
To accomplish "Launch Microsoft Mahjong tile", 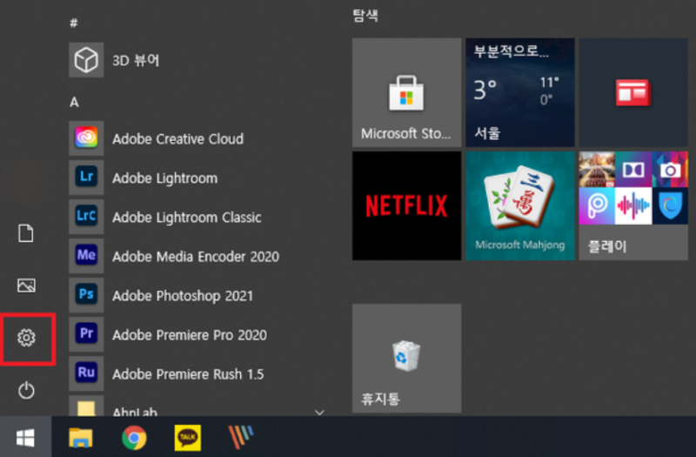I will tap(519, 205).
